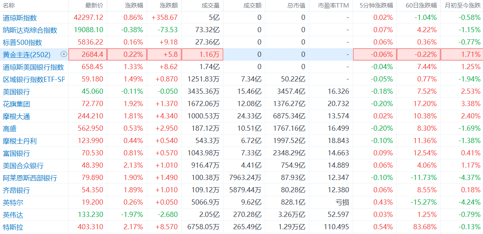Click 阿莱恩斯西部银行 60-day change -11.73%
Image resolution: width=483 pixels, height=234 pixels.
click(x=424, y=178)
